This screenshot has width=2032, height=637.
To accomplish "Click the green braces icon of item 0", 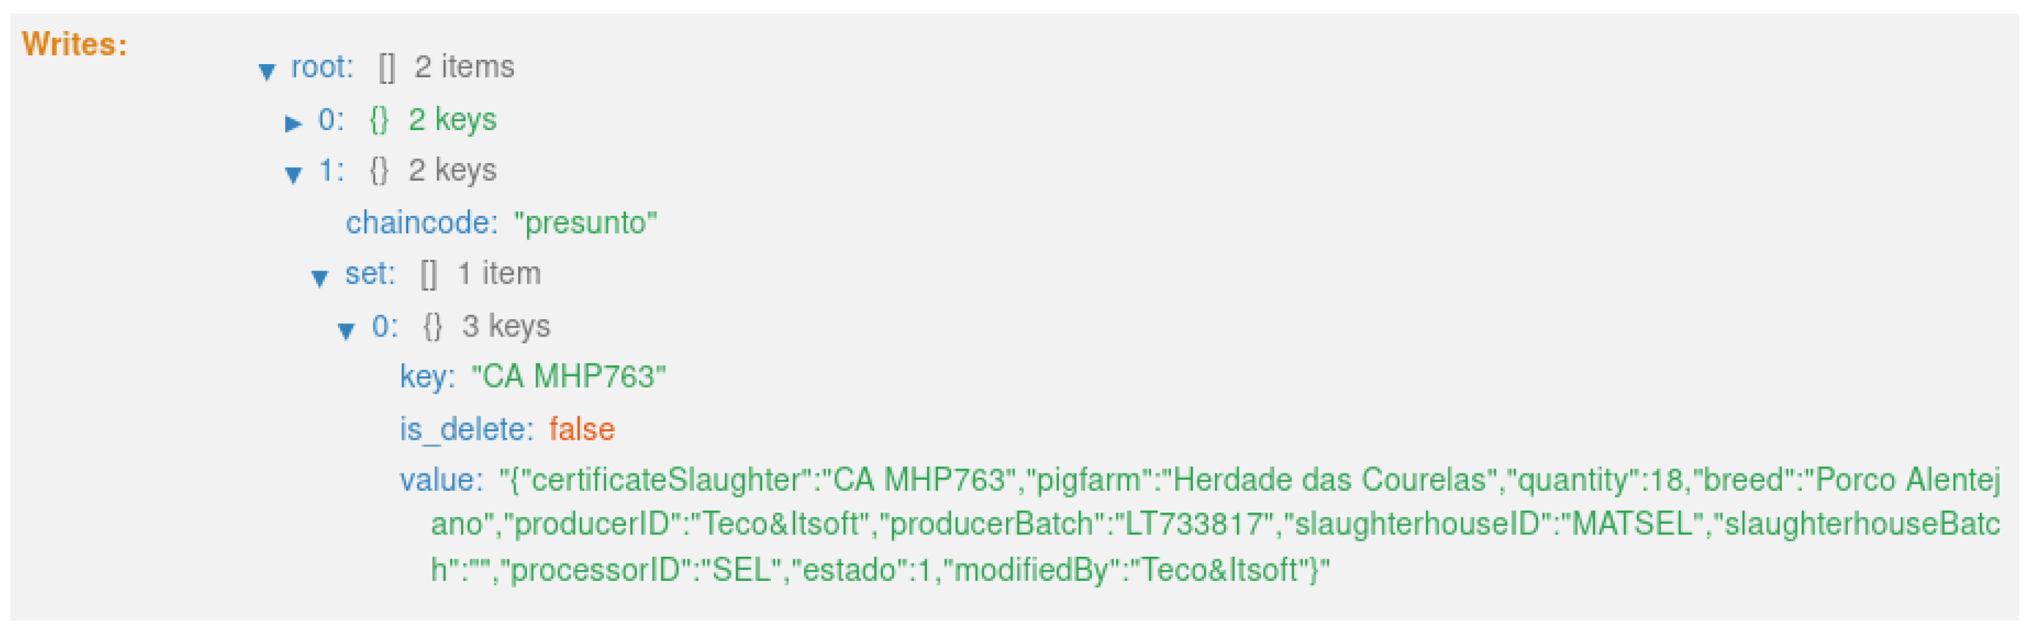I will pyautogui.click(x=379, y=120).
